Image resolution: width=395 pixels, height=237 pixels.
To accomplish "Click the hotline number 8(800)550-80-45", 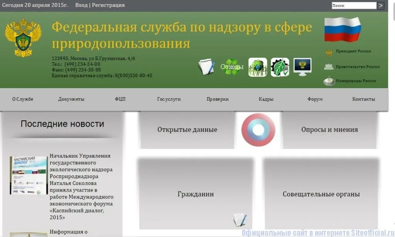I will 133,75.
